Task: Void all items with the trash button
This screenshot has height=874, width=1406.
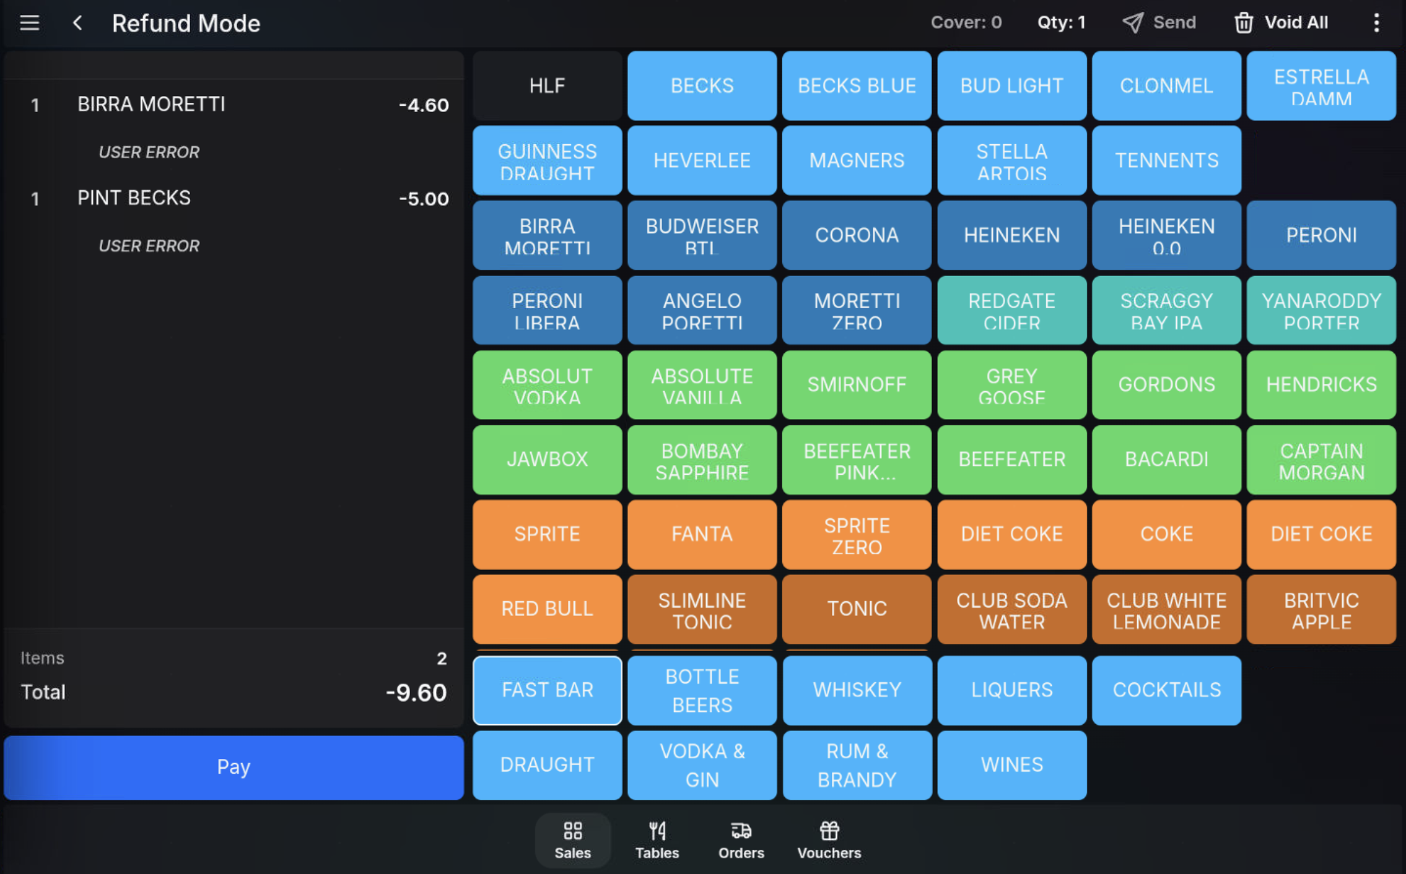Action: [x=1281, y=23]
